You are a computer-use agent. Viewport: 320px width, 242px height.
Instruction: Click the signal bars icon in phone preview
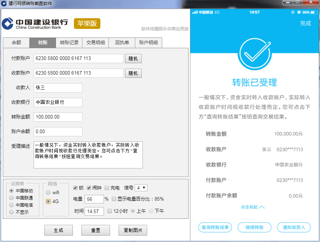[x=195, y=12]
